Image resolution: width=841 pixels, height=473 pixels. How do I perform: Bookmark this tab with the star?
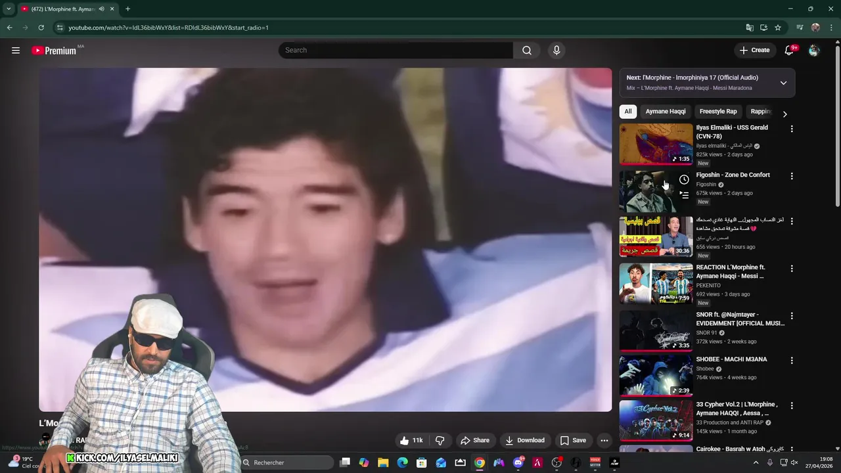778,28
